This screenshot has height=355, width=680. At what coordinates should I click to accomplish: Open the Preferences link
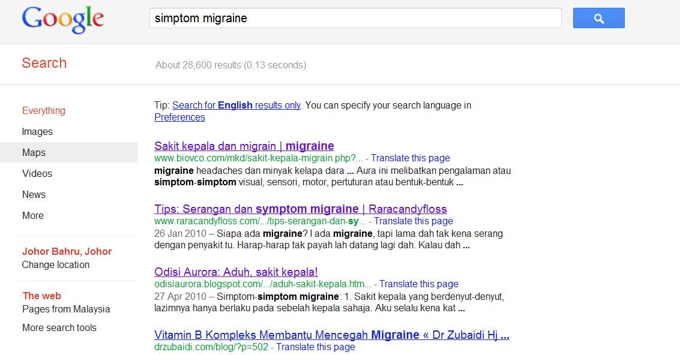[x=179, y=117]
